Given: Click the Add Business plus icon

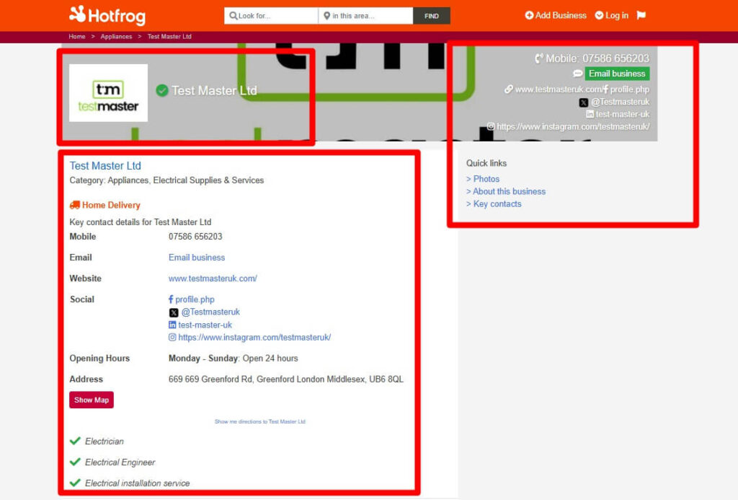Looking at the screenshot, I should [x=529, y=15].
